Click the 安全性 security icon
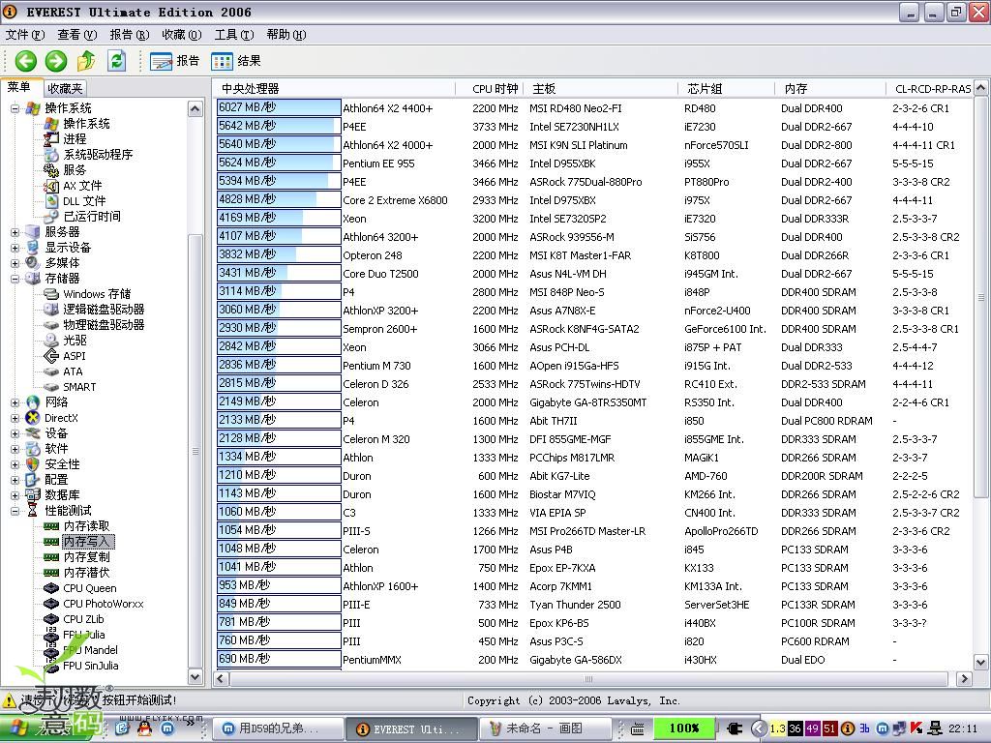 (x=33, y=464)
